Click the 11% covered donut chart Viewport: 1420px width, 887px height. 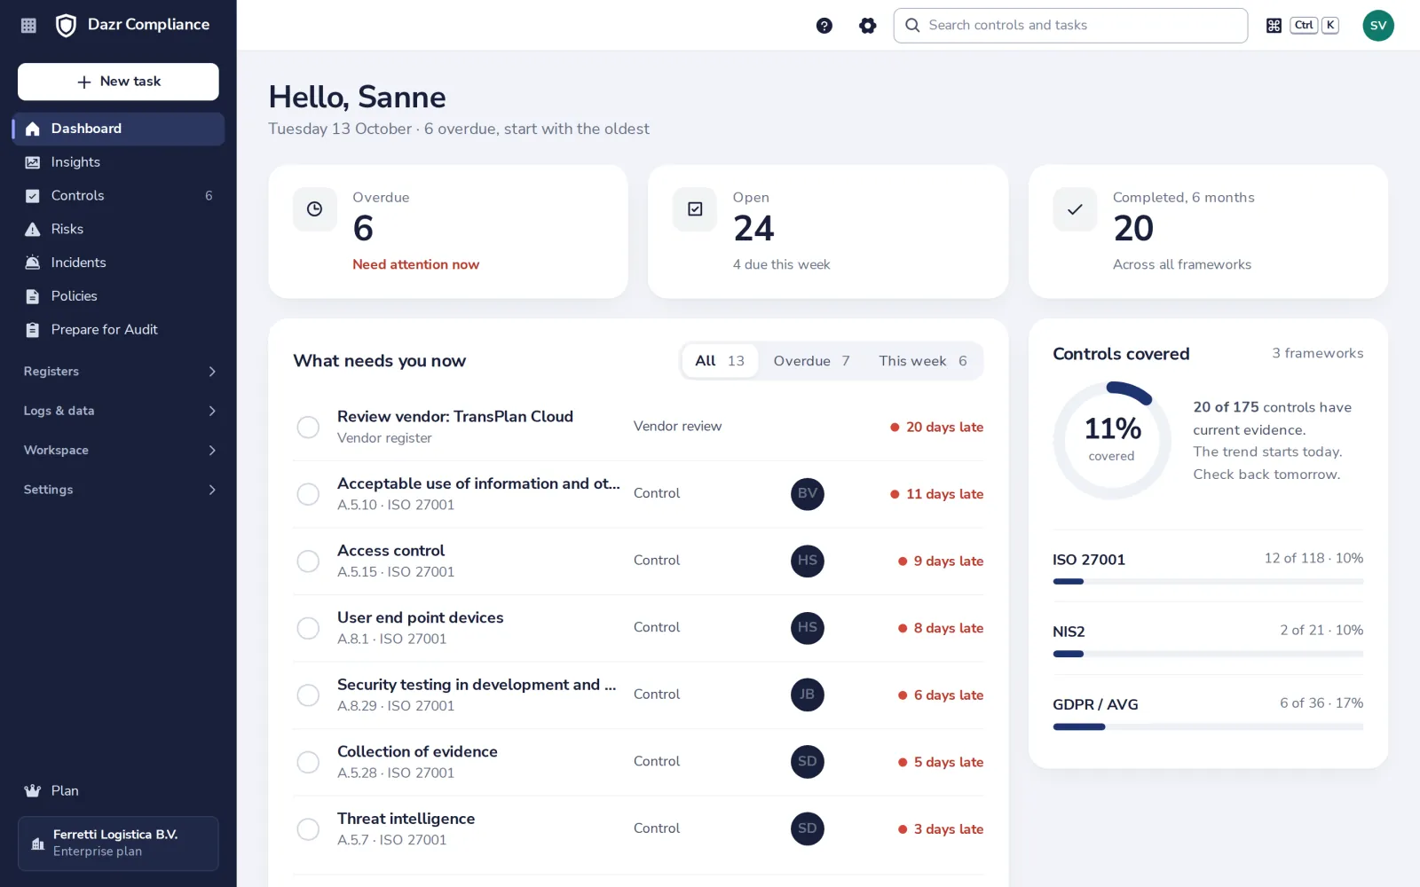click(1112, 441)
